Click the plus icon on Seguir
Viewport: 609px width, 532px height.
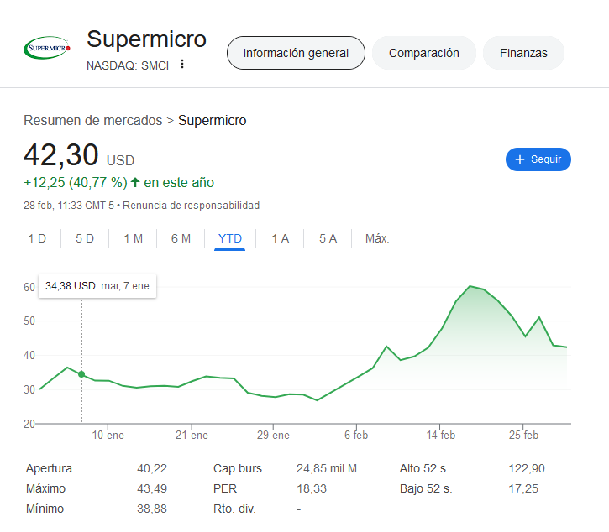point(520,159)
